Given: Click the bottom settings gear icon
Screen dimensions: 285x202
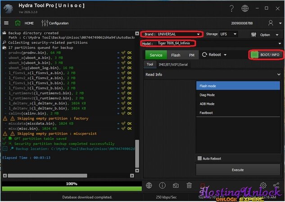Looking at the screenshot, I should coord(263,185).
